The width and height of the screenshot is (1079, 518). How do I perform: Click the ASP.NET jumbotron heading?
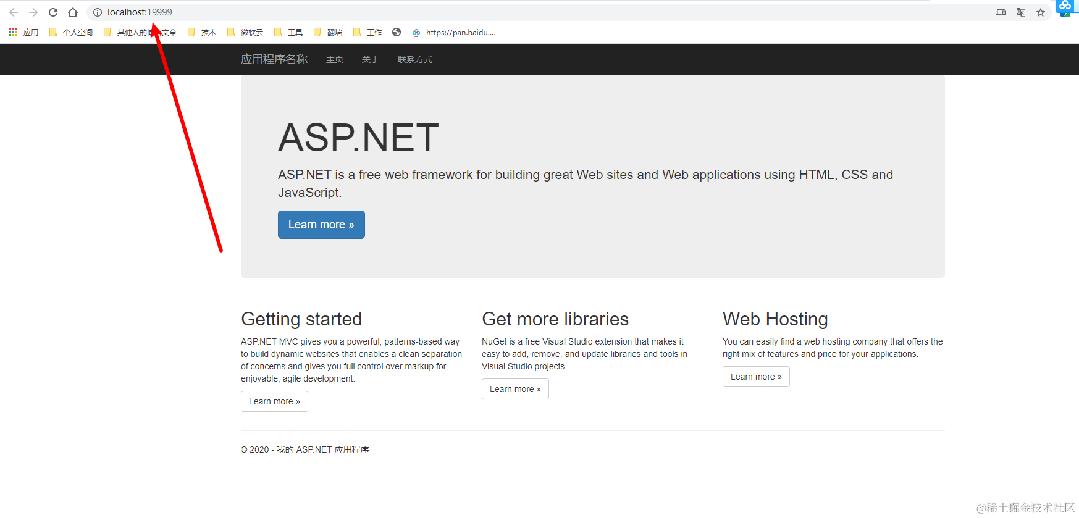358,138
